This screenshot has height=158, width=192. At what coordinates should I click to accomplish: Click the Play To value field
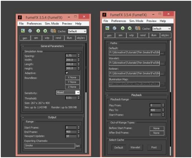[155, 110]
